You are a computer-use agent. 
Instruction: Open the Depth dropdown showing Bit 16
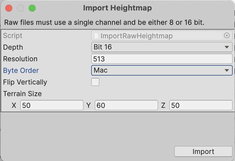tap(162, 47)
